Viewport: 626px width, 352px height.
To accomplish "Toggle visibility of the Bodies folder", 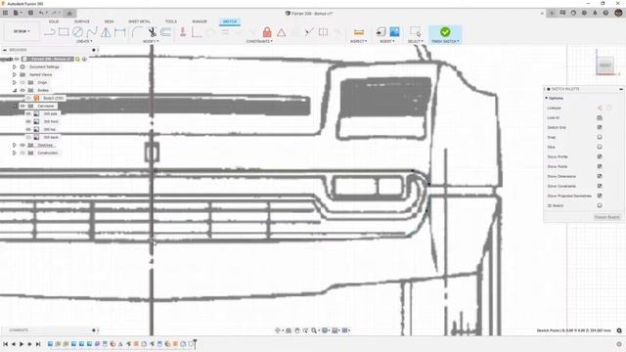I will pyautogui.click(x=22, y=90).
